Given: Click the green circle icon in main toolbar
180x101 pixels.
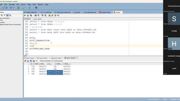Looking at the screenshot, I should click(18, 8).
